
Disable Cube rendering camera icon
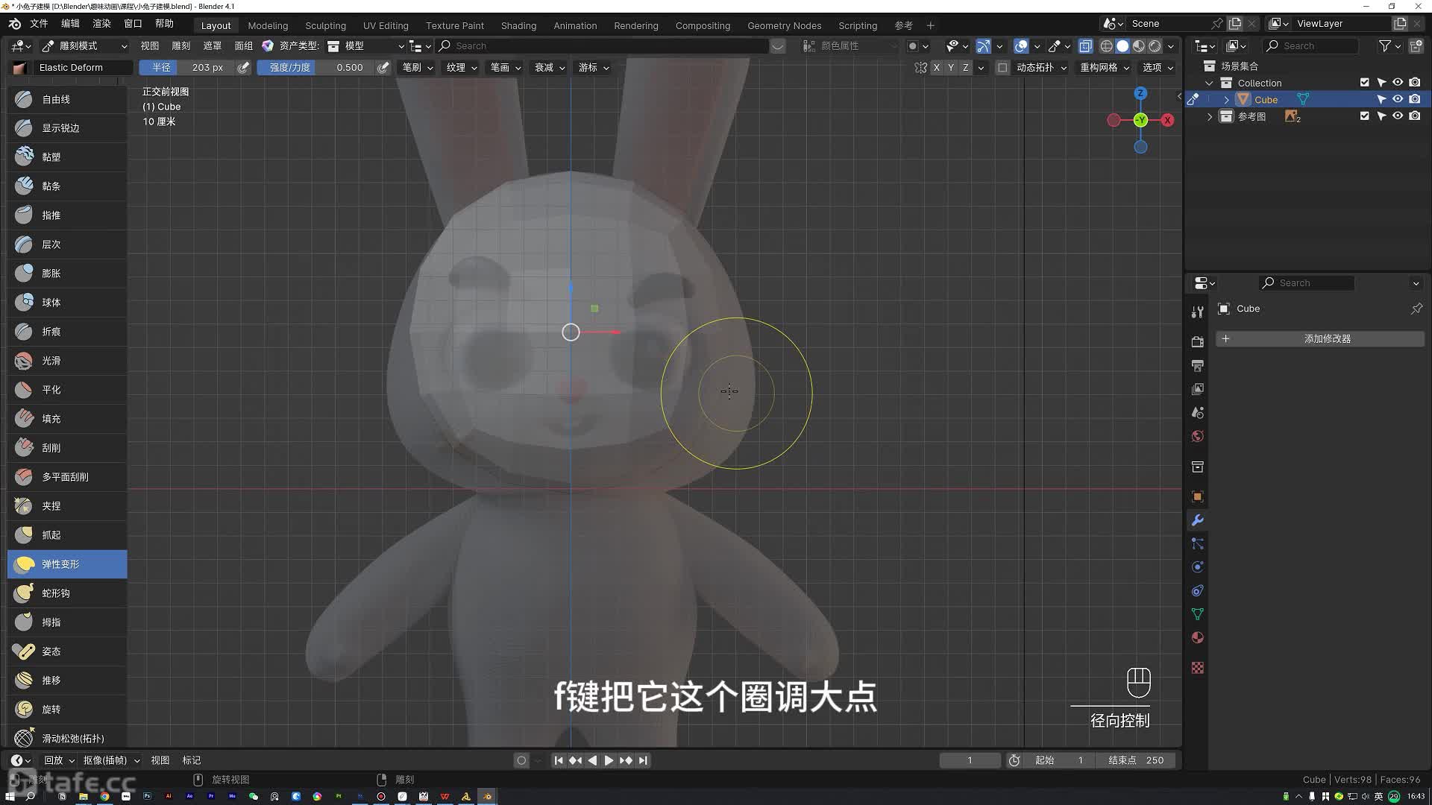tap(1415, 99)
